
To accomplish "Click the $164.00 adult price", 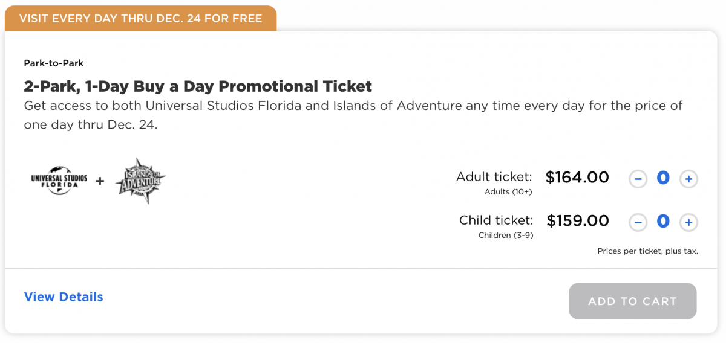I will (x=577, y=177).
